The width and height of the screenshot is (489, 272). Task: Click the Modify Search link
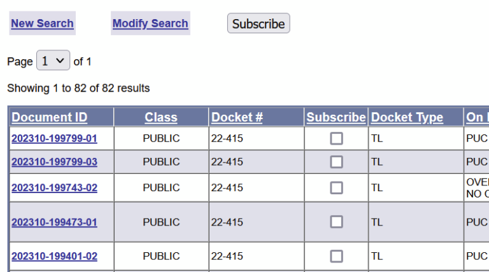pyautogui.click(x=150, y=24)
